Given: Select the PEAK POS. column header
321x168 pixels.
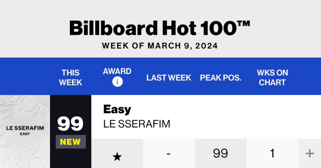Looking at the screenshot, I should coord(220,78).
